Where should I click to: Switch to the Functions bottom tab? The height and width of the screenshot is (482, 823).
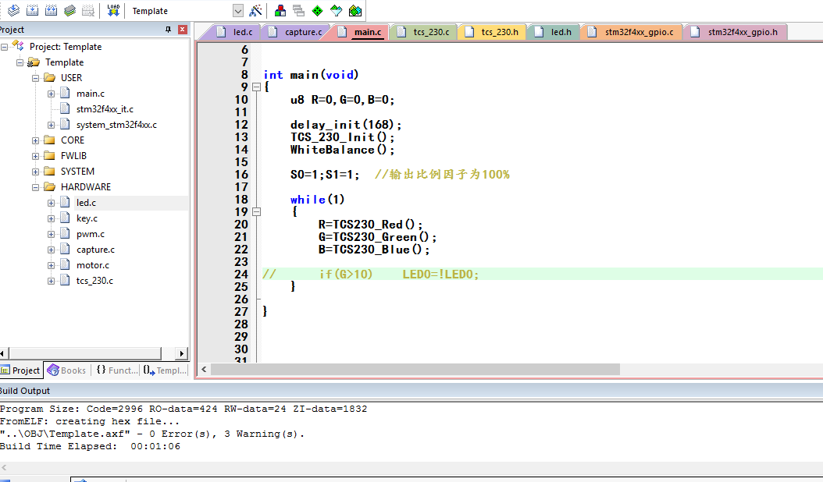point(117,370)
